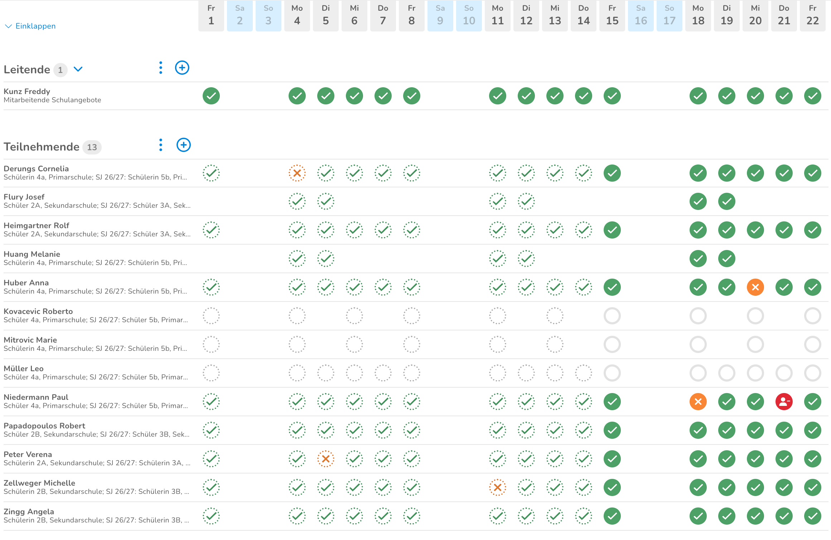Open the Leitende three-dot menu
The width and height of the screenshot is (831, 540).
click(x=161, y=68)
